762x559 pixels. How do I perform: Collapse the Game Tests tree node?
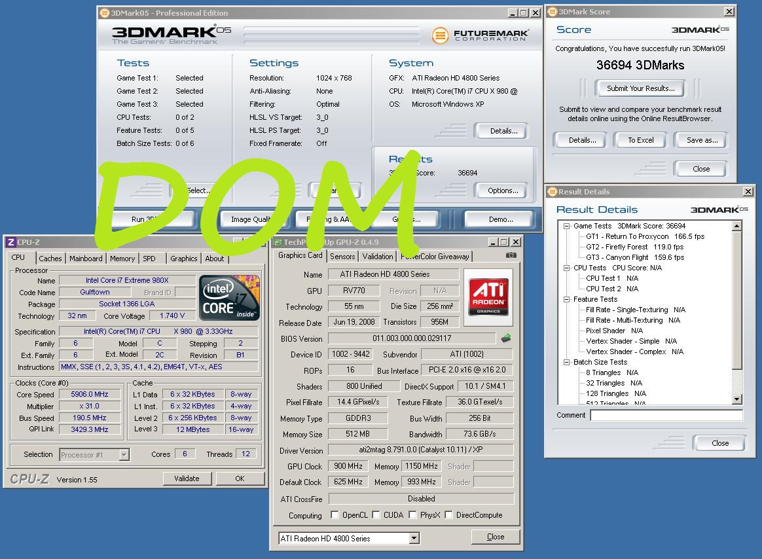[566, 226]
